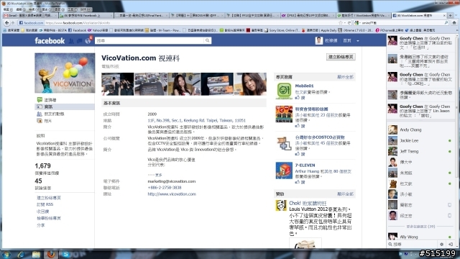Screen dimensions: 460x259
Task: Open a new browser tab
Action: 451,15
